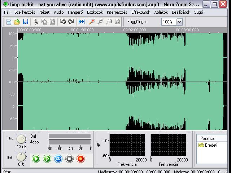Zoom in with the magnifier plus icon
The width and height of the screenshot is (231, 173).
[92, 22]
